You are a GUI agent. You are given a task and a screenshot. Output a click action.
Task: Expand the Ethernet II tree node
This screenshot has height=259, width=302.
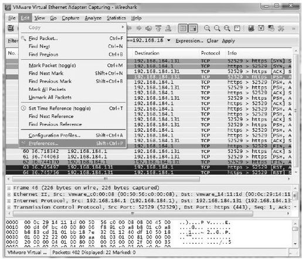tap(9, 195)
